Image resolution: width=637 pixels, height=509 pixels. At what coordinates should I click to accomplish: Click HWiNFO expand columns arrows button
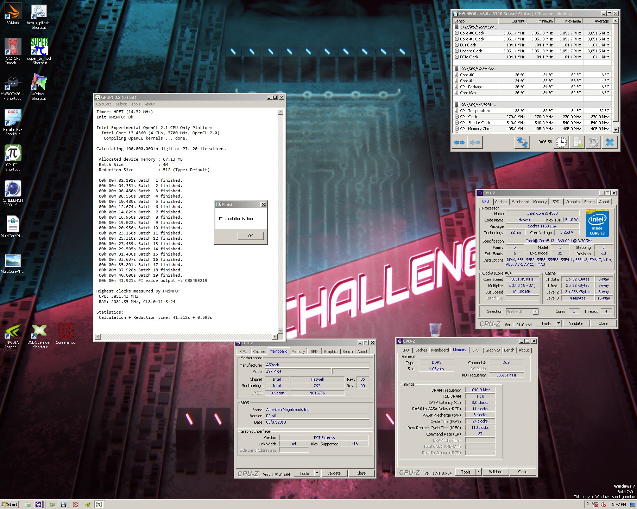point(460,142)
